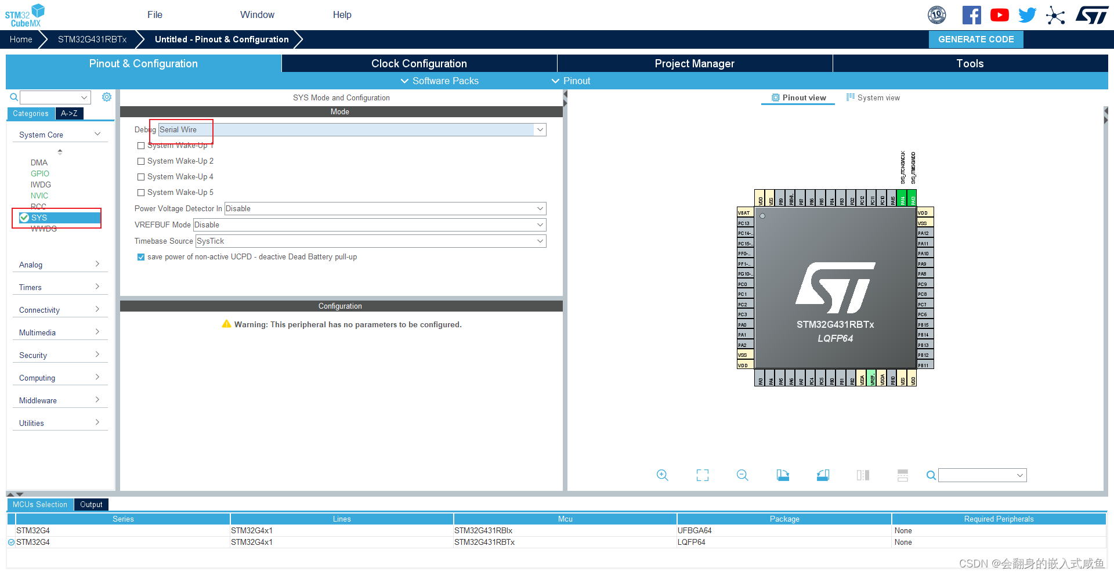Expand the Utilities category
This screenshot has width=1114, height=575.
60,423
